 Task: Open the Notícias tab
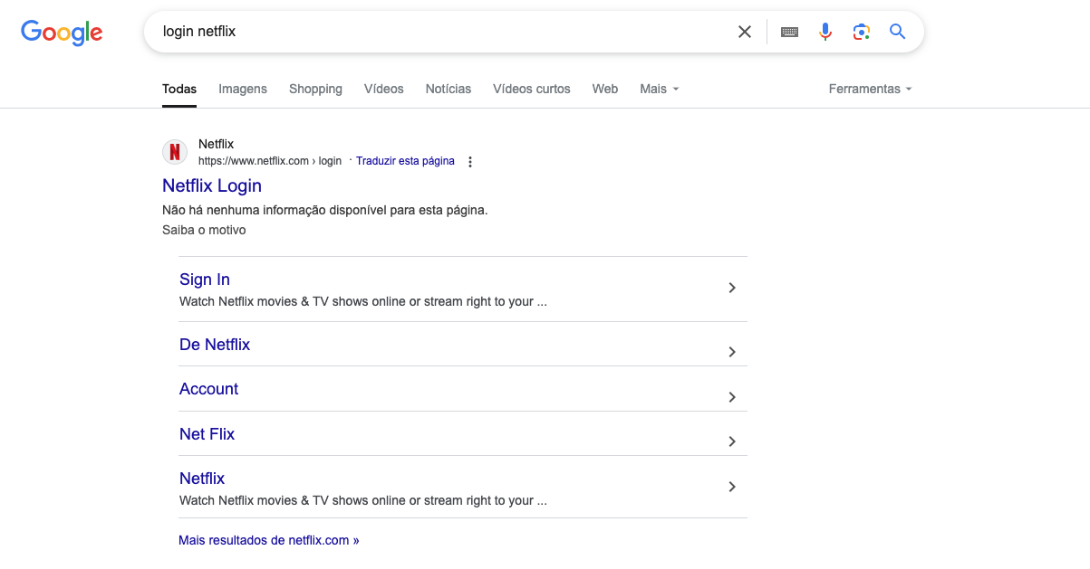coord(449,89)
